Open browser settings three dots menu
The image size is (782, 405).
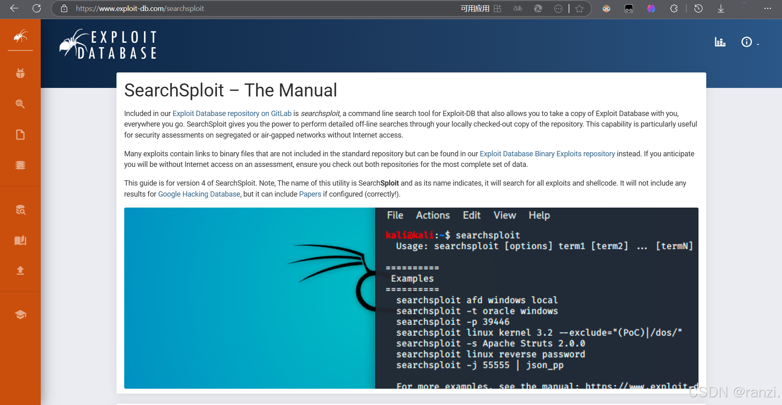[x=768, y=9]
